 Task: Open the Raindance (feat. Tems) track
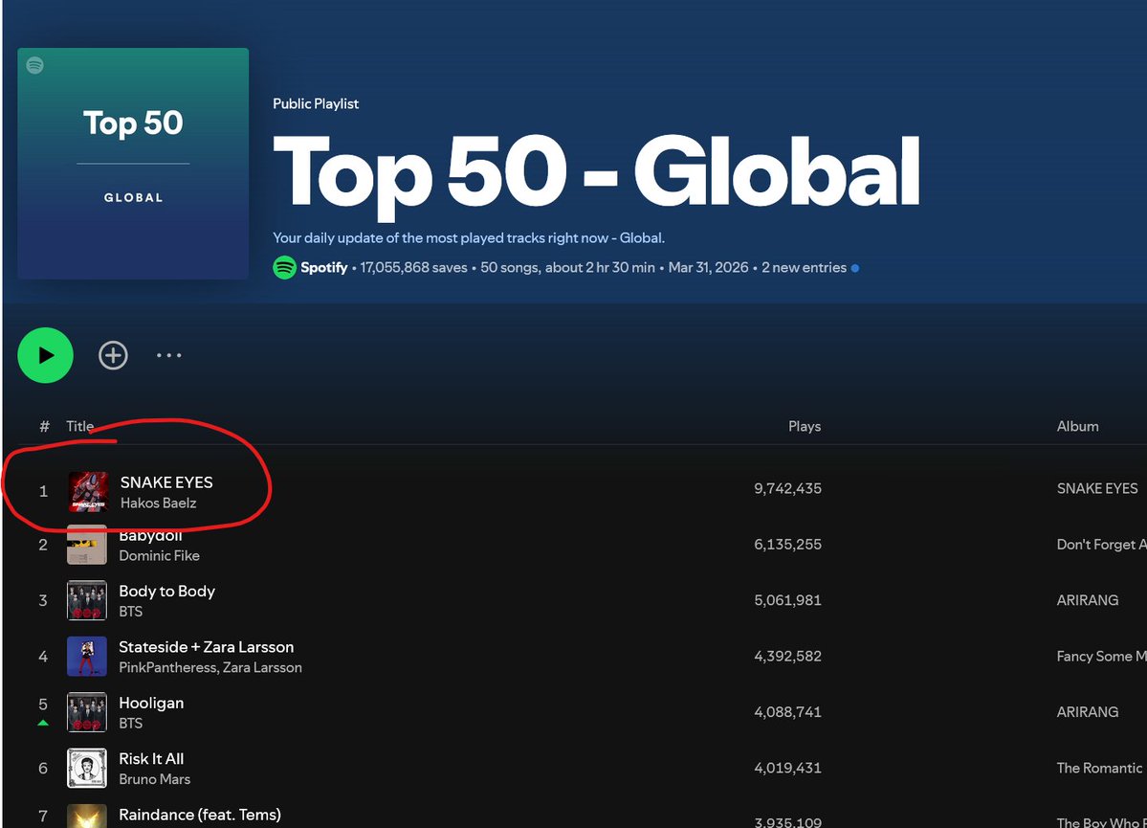point(200,815)
